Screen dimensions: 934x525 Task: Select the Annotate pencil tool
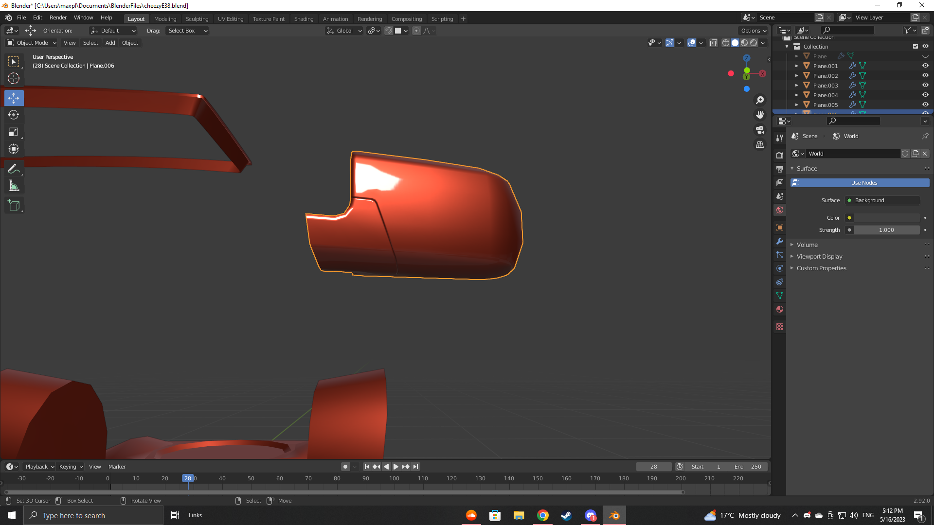click(x=14, y=169)
